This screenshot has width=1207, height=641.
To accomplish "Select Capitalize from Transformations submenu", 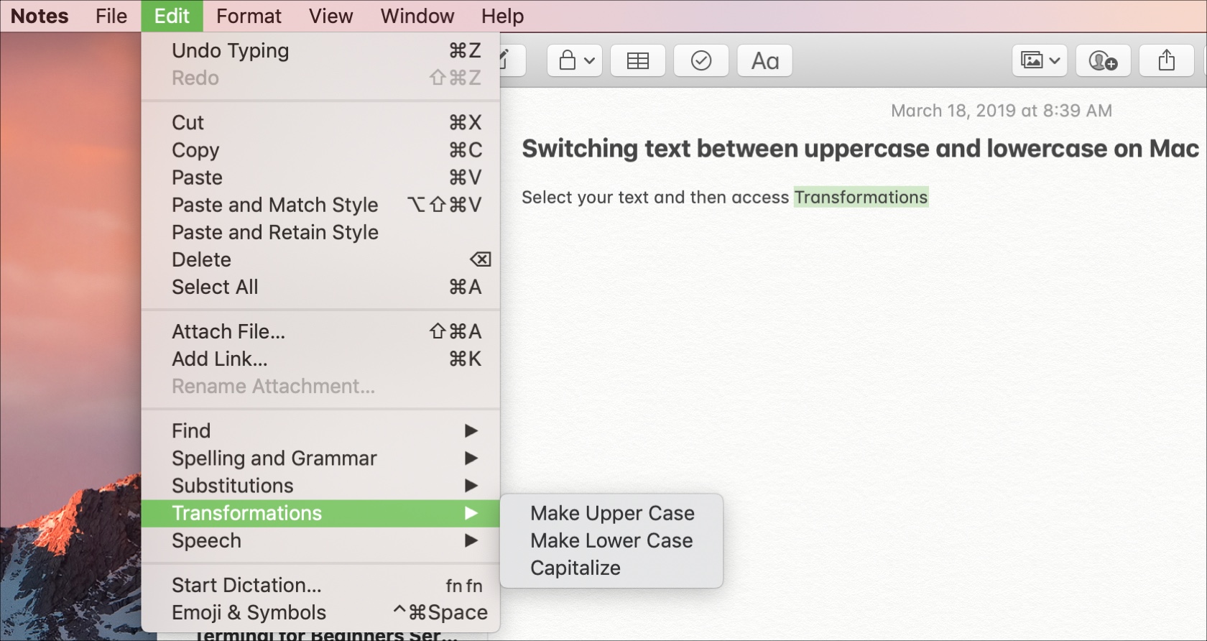I will (x=575, y=568).
